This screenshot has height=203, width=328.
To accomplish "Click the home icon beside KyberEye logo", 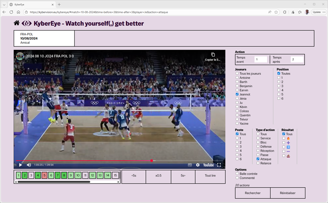I will 17,23.
